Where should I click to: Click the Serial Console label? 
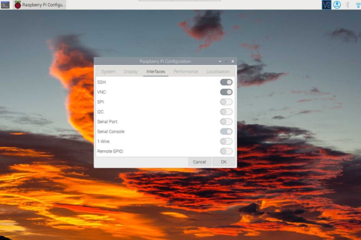coord(111,132)
